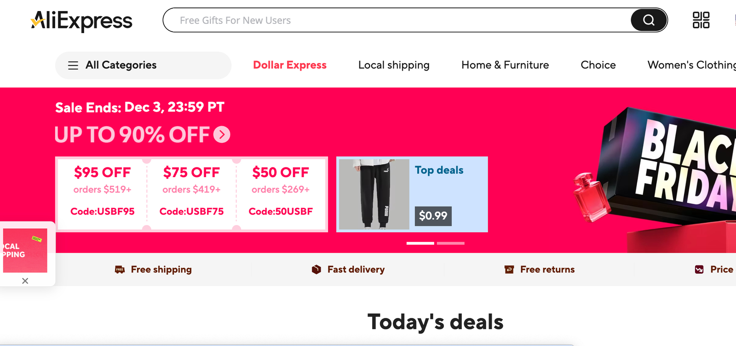Screen dimensions: 736x346
Task: Click the Free returns icon
Action: pyautogui.click(x=509, y=270)
